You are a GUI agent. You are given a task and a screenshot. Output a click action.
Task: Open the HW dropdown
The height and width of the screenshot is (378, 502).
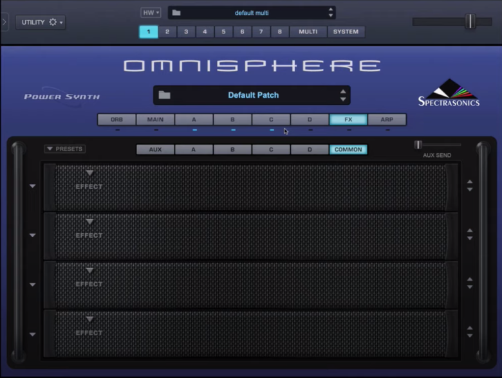[x=151, y=13]
